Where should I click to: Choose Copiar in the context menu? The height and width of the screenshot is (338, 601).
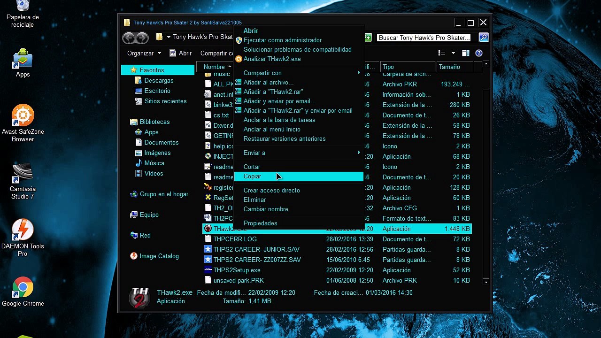click(x=299, y=176)
